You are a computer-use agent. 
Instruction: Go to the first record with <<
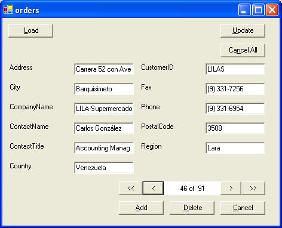coord(131,188)
